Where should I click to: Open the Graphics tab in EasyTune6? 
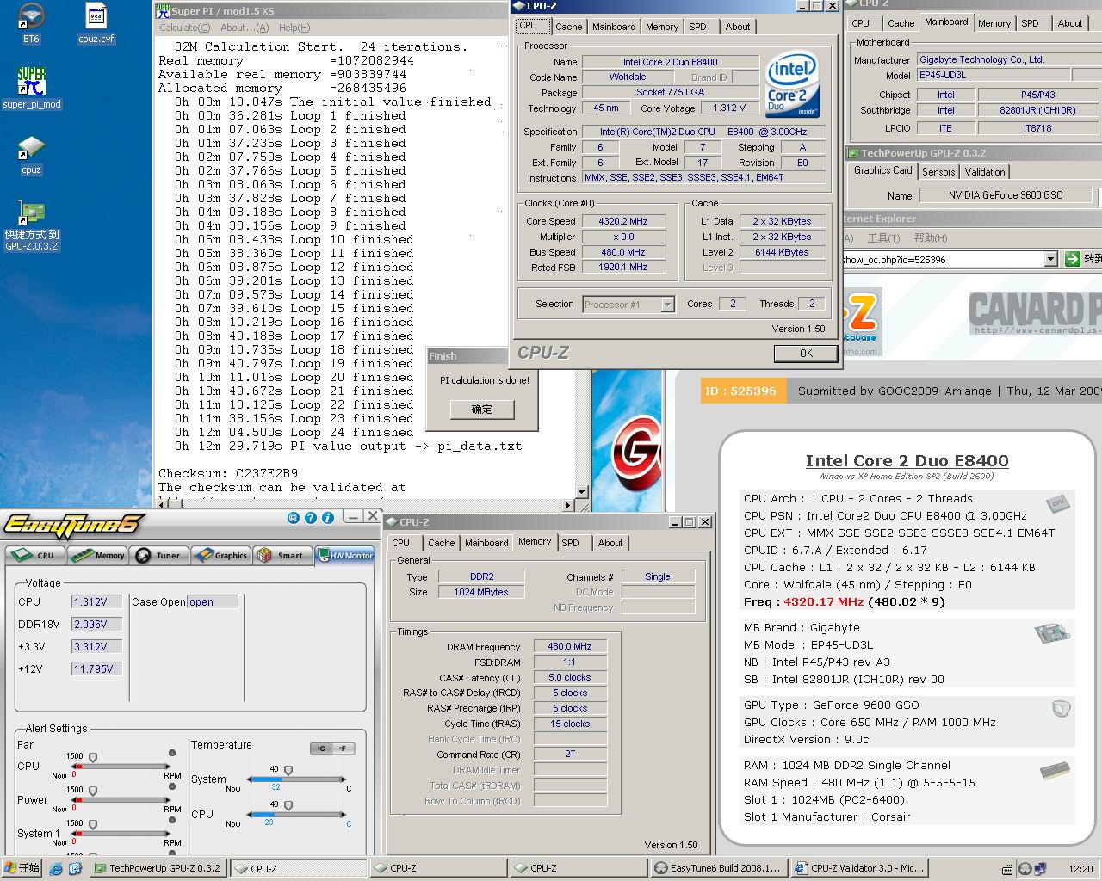221,555
